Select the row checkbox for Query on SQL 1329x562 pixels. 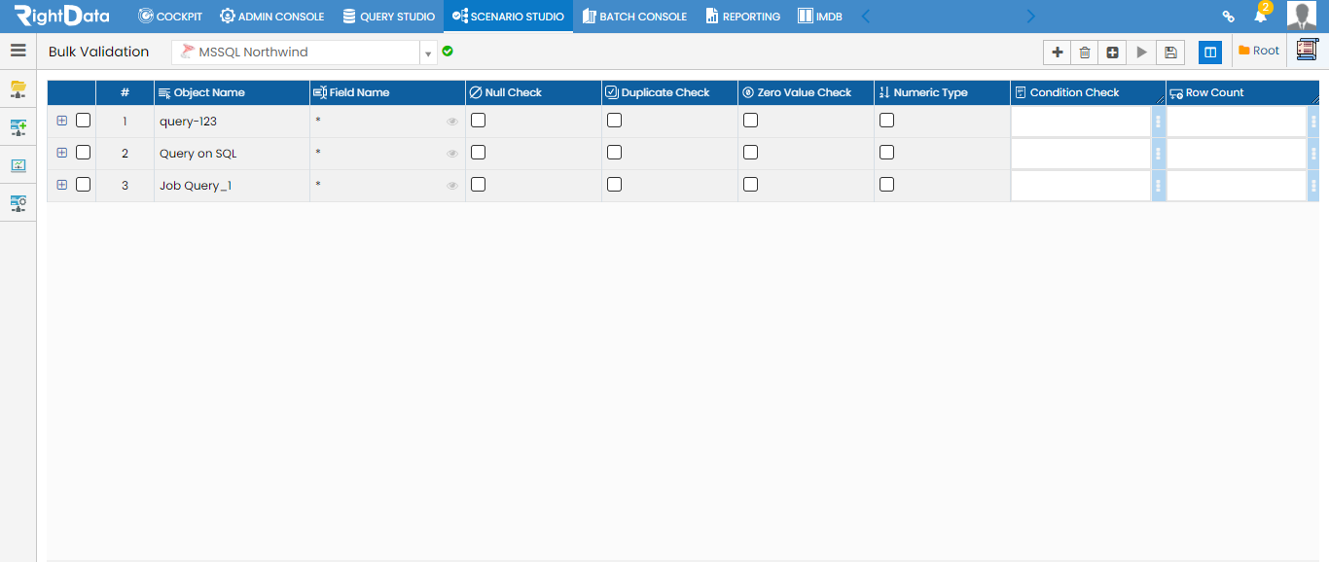(84, 153)
